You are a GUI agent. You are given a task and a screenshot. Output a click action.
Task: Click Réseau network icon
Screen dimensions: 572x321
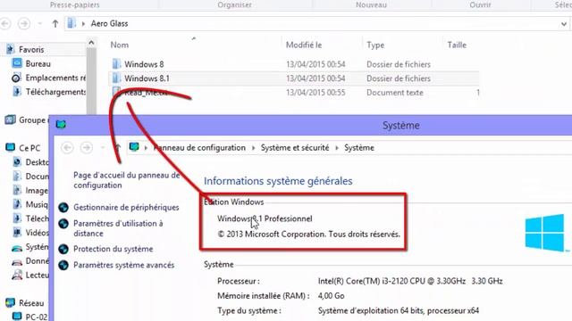(10, 302)
